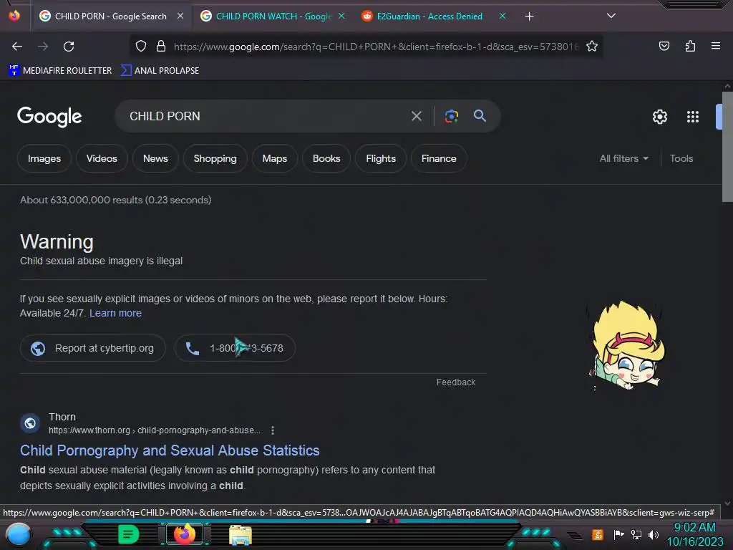Viewport: 733px width, 550px height.
Task: Click the hotline phone number button
Action: (x=235, y=348)
